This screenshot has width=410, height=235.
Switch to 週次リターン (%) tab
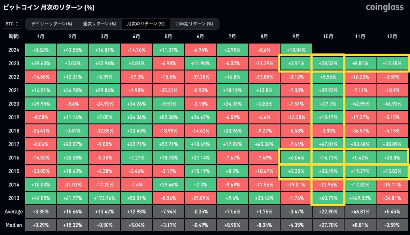point(99,24)
